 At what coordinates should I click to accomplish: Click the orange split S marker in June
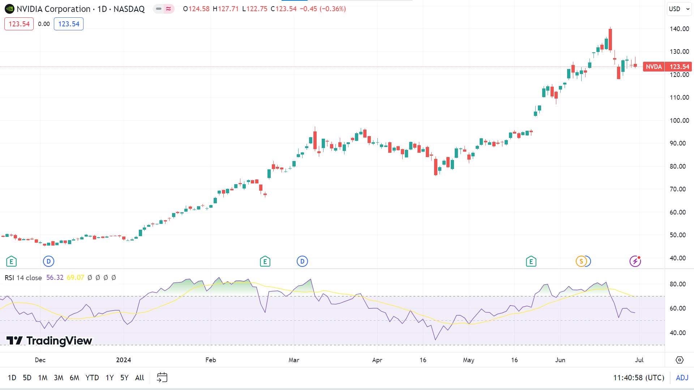click(x=581, y=261)
